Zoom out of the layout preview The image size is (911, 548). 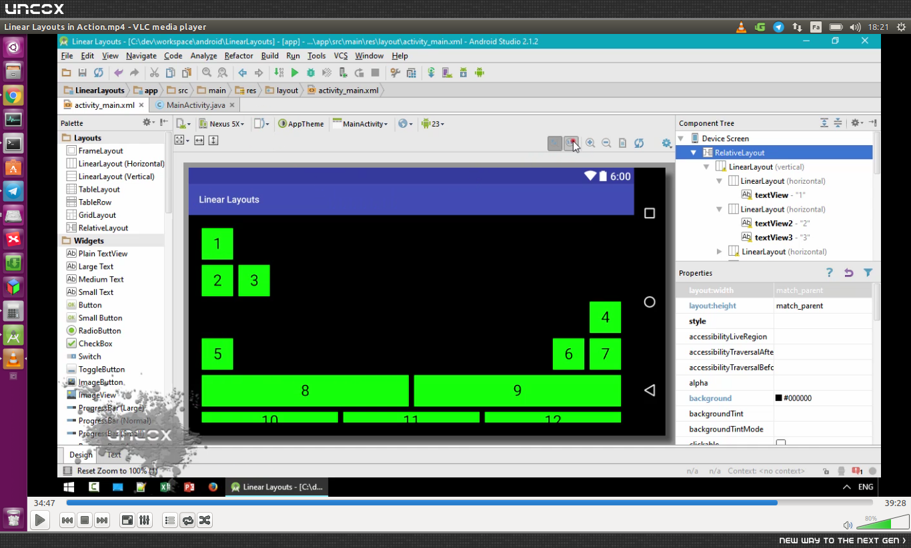(606, 143)
